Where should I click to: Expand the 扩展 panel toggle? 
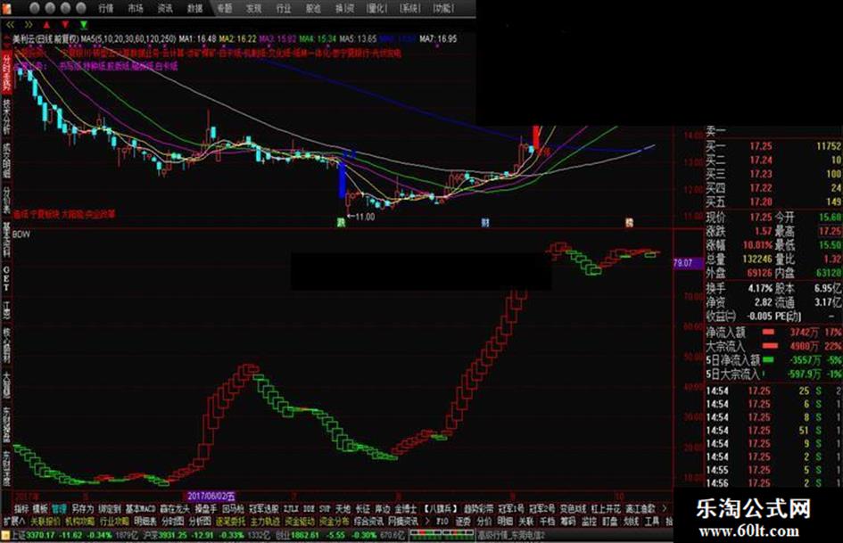coord(14,522)
